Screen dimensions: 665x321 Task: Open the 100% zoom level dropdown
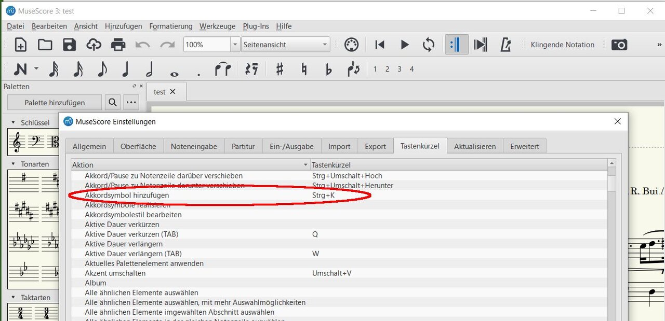tap(235, 45)
